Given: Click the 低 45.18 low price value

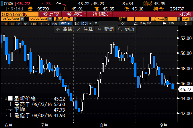Looking at the screenshot, I should click(137, 9).
